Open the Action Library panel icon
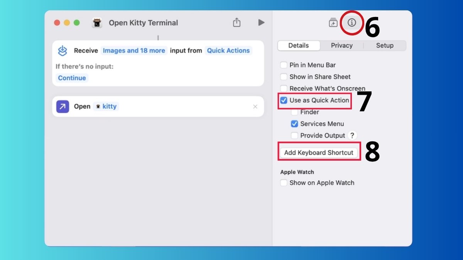Viewport: 463px width, 260px height. (x=333, y=23)
